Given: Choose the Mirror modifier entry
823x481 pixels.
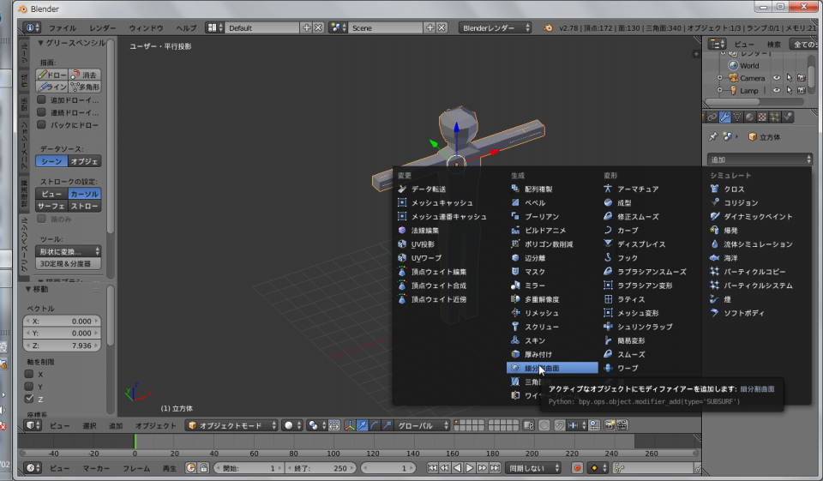Looking at the screenshot, I should pos(552,286).
